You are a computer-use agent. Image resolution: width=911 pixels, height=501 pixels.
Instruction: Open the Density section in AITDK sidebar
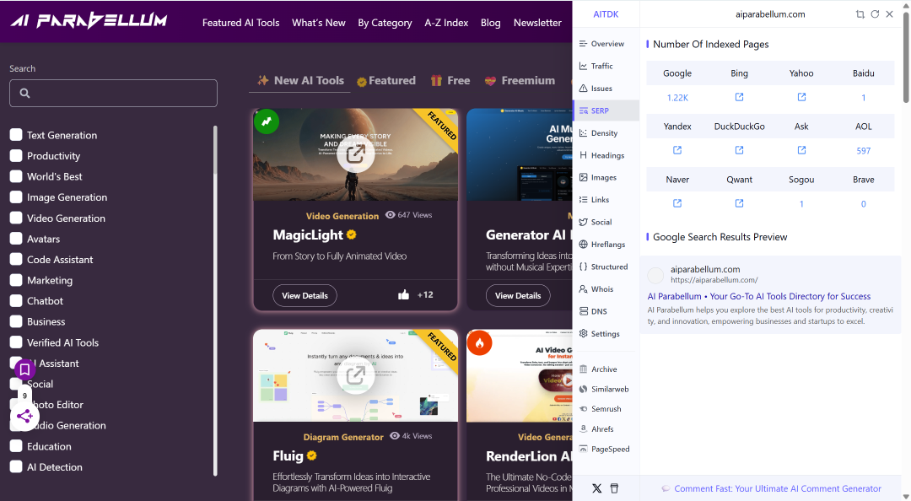pos(606,133)
